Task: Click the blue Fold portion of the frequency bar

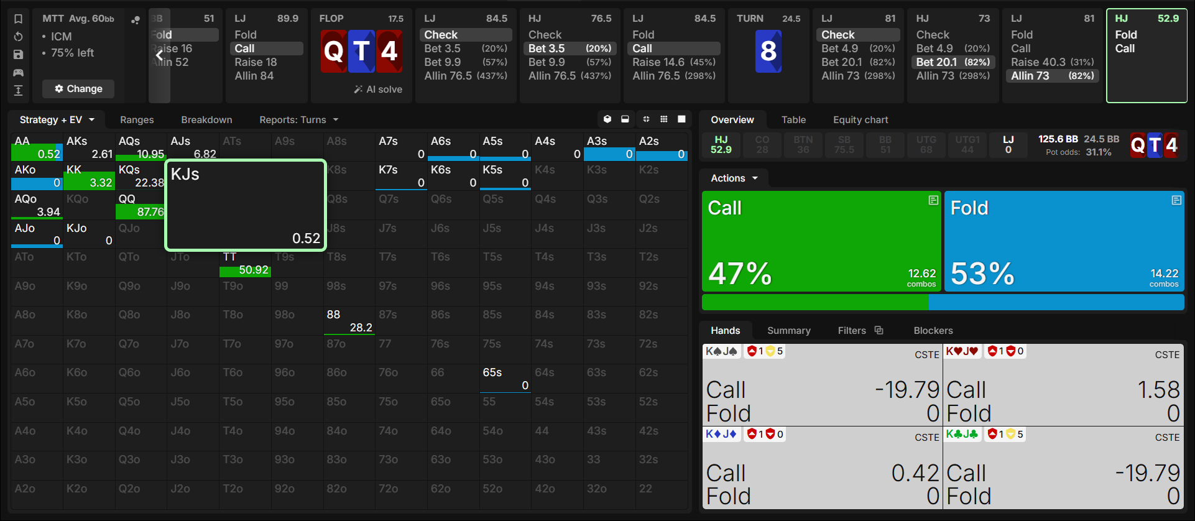Action: (1056, 302)
